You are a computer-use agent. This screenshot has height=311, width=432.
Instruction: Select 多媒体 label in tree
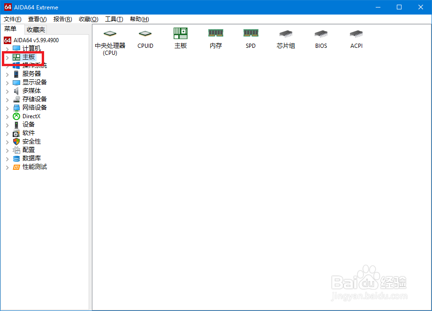[31, 91]
